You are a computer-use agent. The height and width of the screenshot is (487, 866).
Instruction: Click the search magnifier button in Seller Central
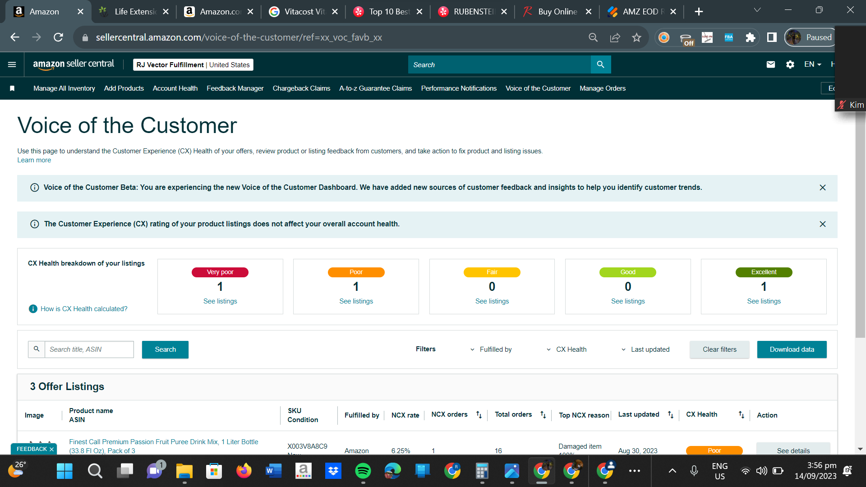pos(600,64)
